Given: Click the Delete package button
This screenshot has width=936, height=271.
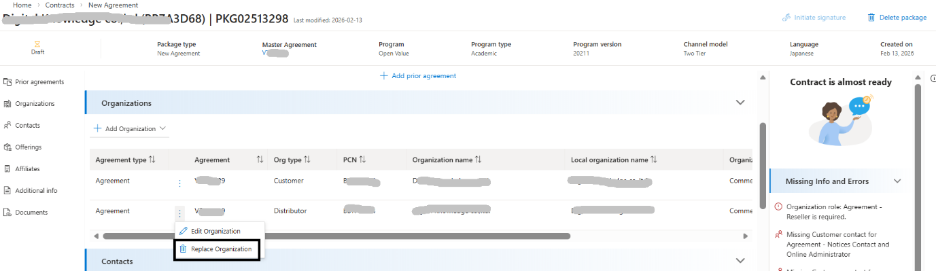Looking at the screenshot, I should [x=897, y=17].
